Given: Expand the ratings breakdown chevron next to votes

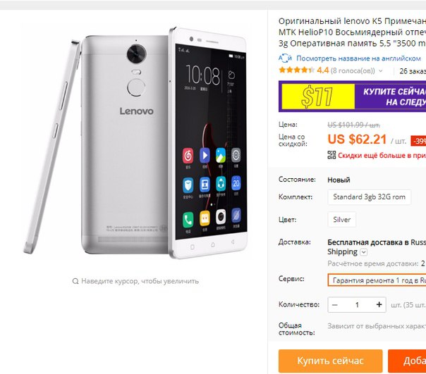Looking at the screenshot, I should 381,71.
